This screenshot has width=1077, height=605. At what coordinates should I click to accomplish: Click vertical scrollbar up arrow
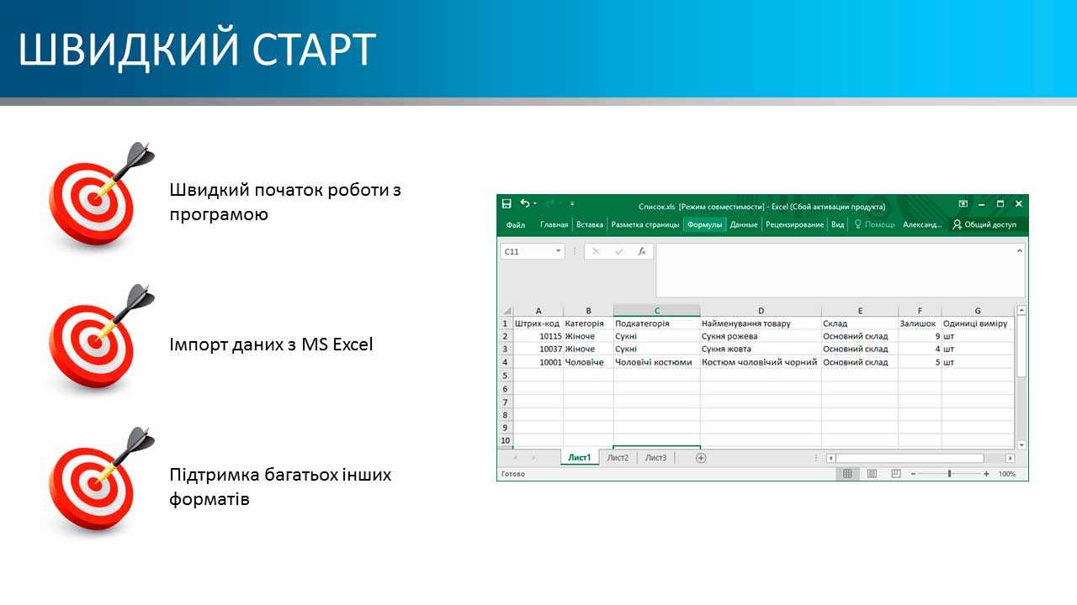coord(1021,311)
